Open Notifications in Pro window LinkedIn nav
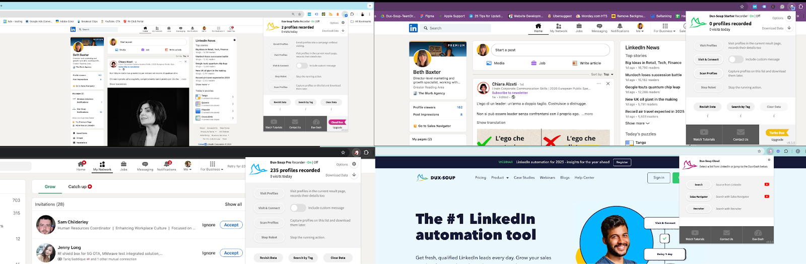The width and height of the screenshot is (806, 264). [166, 166]
